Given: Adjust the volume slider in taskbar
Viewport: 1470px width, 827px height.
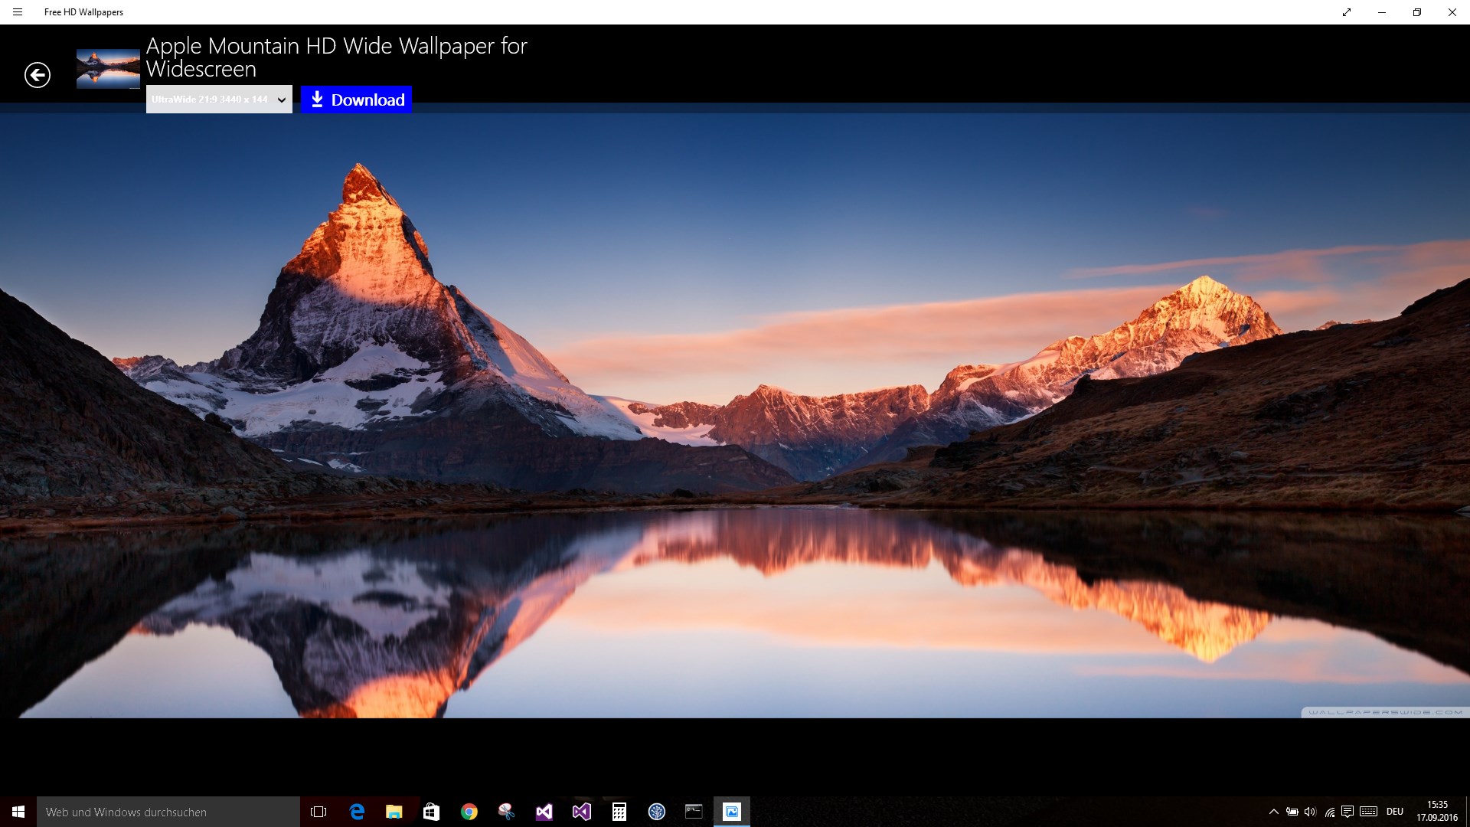Looking at the screenshot, I should click(x=1311, y=811).
